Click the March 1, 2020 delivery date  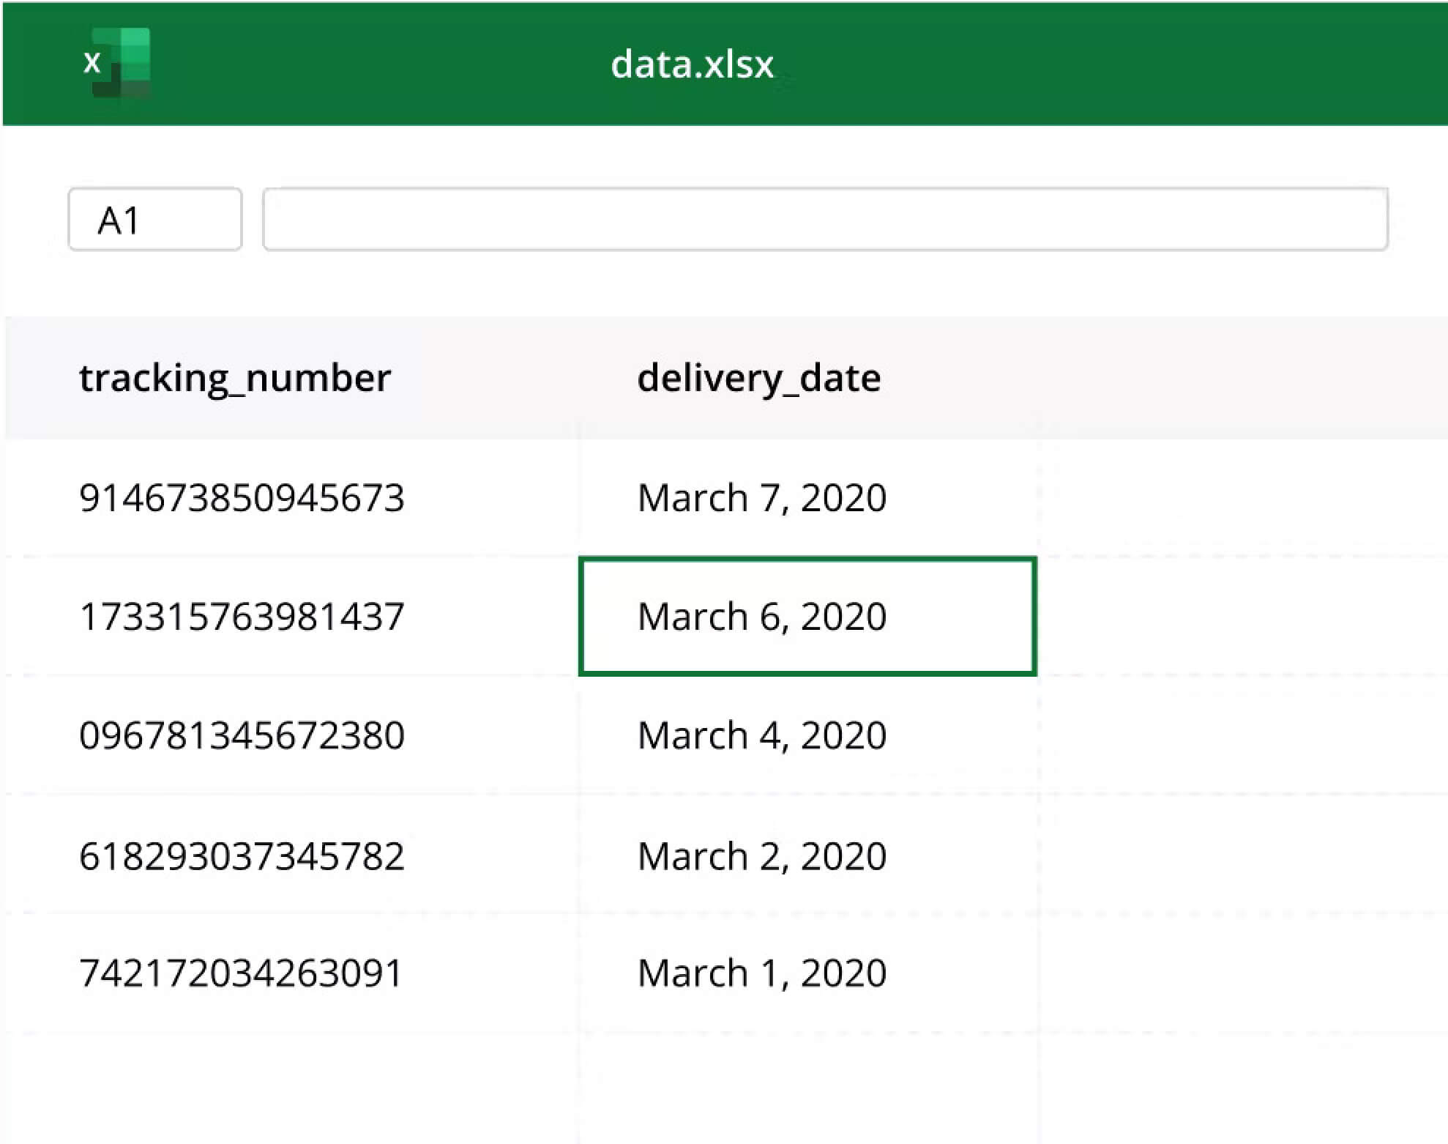761,973
